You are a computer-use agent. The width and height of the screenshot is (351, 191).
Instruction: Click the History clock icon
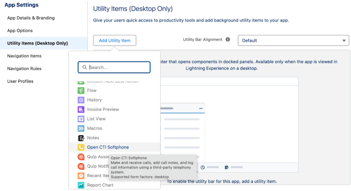tap(81, 100)
